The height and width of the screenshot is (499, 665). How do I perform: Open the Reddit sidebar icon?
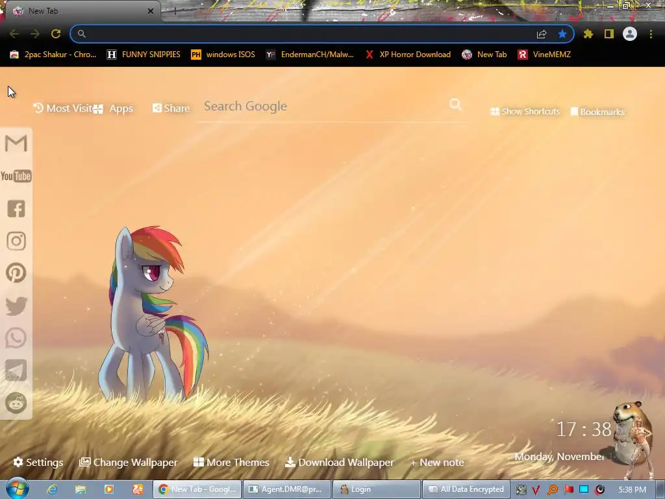(x=16, y=403)
